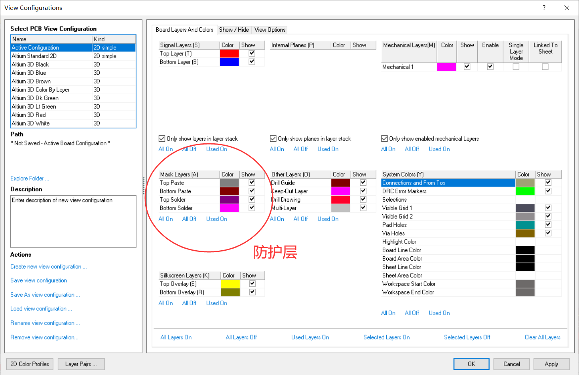The width and height of the screenshot is (579, 375).
Task: Toggle Top Paste show checkbox
Action: coord(252,183)
